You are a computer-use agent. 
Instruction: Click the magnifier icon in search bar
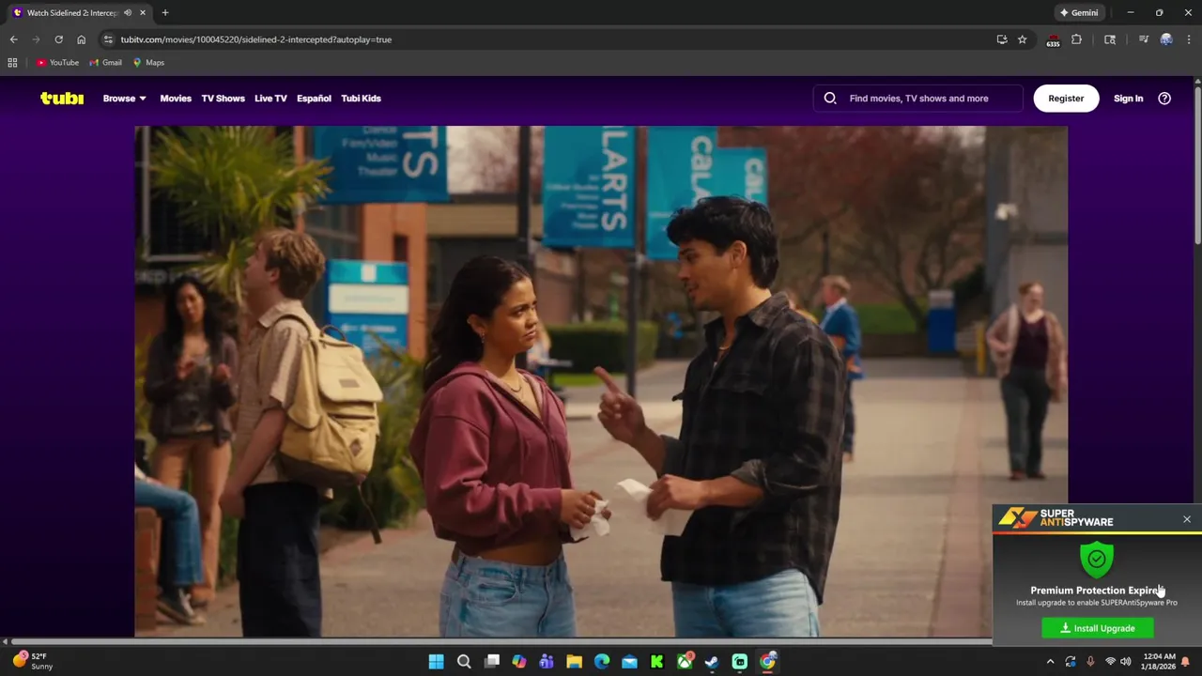(x=830, y=98)
